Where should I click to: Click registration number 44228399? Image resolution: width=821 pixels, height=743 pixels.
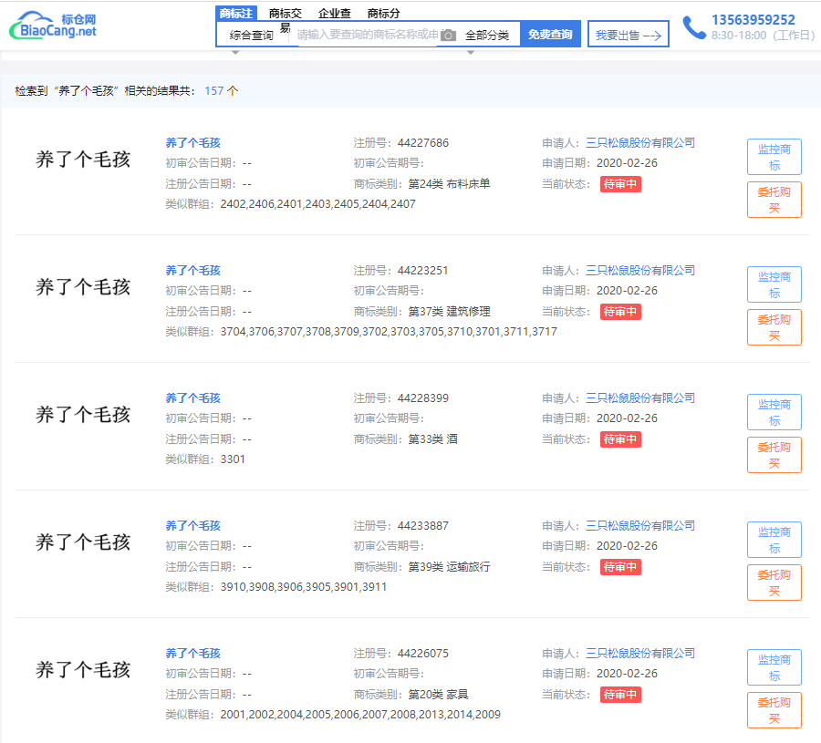[423, 398]
